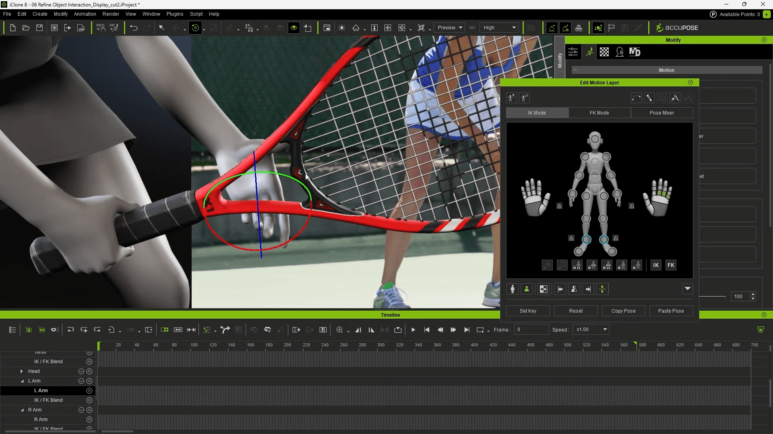Click the Copy Pose button
The height and width of the screenshot is (434, 773).
point(624,311)
